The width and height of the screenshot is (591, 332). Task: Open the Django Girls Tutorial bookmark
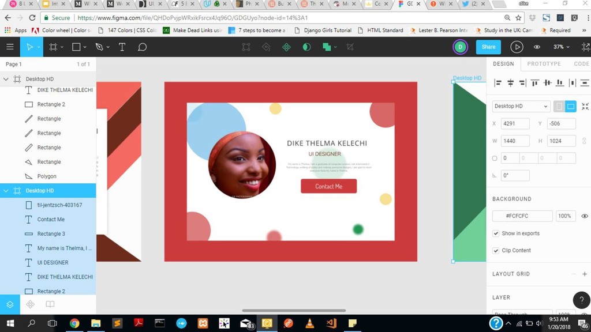click(323, 30)
